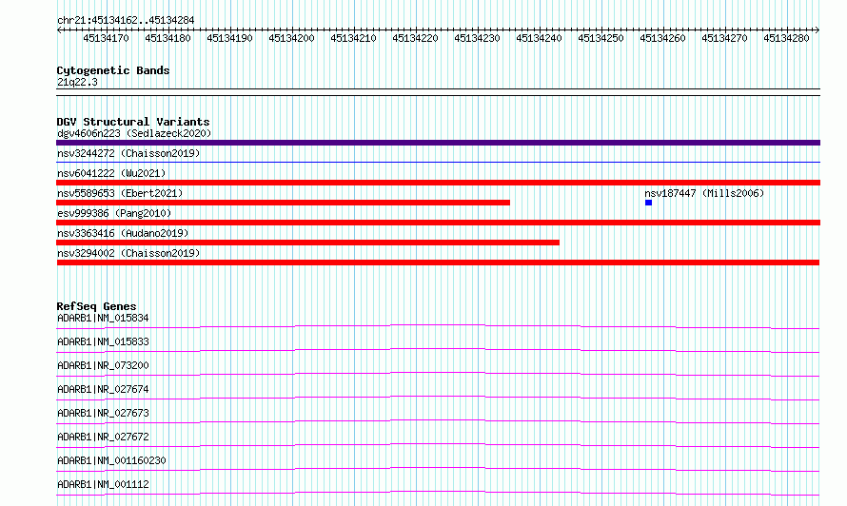
Task: Open the ADARB1|NR_027673 transcript label
Action: pos(103,413)
